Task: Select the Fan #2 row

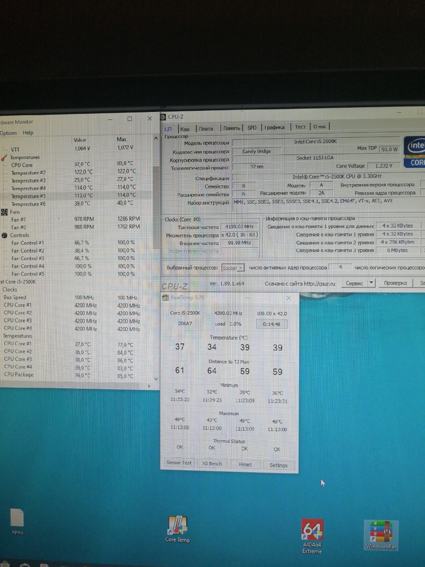Action: pyautogui.click(x=76, y=227)
